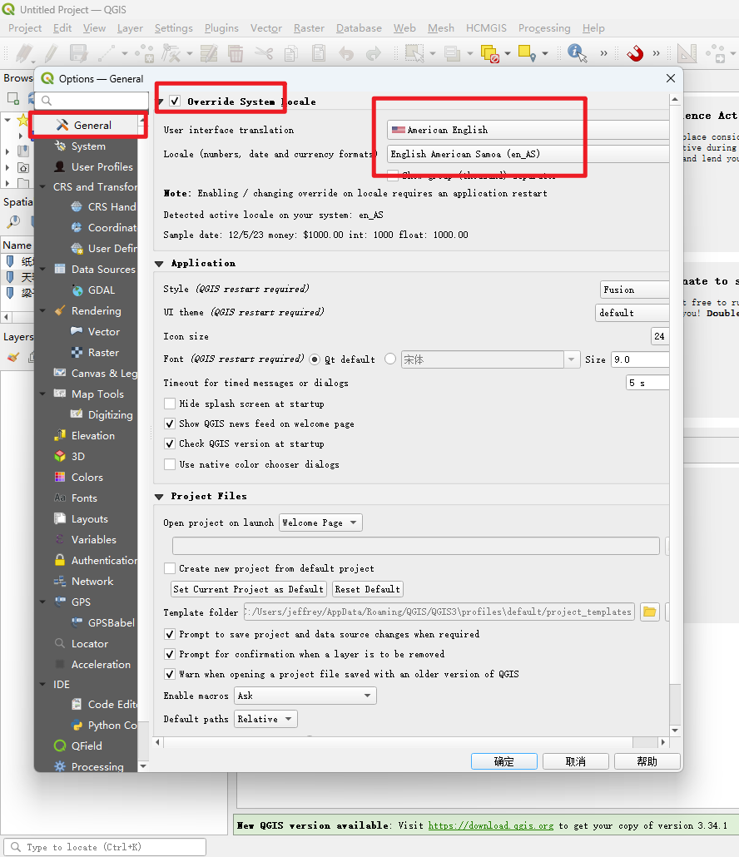Click the Save Layer Edits icon

79,53
